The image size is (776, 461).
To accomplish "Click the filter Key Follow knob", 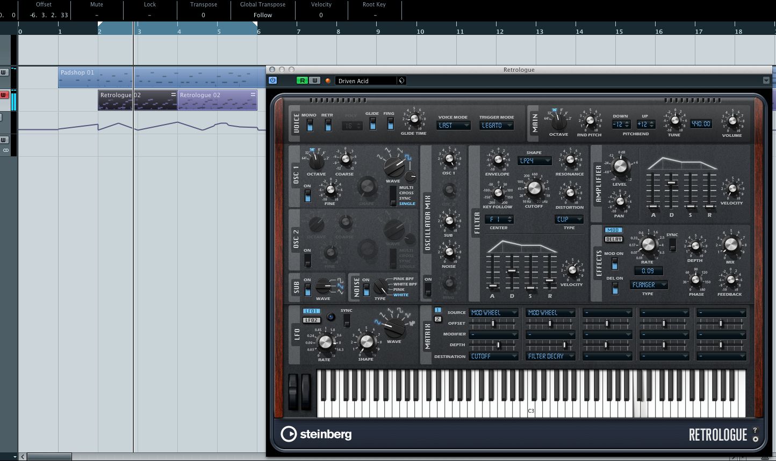I will point(498,193).
